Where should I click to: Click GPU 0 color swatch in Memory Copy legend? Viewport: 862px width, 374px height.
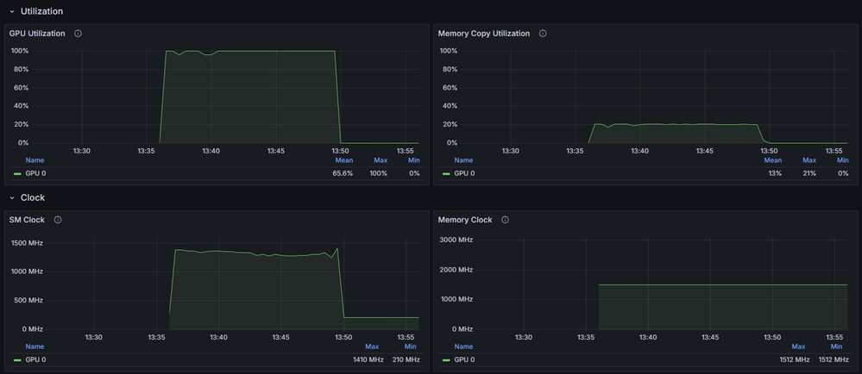(x=446, y=173)
